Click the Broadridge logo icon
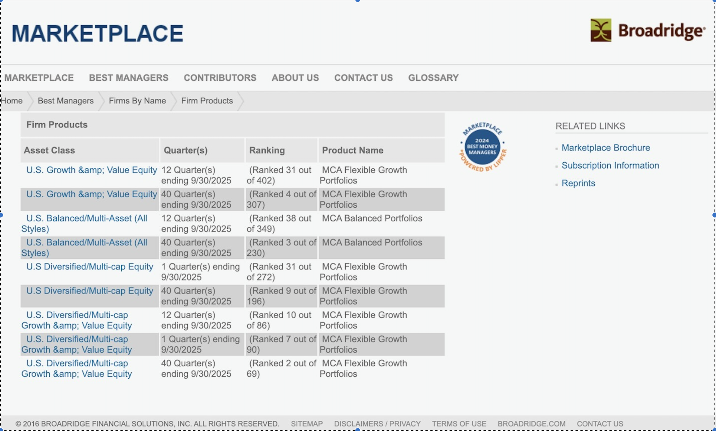The width and height of the screenshot is (716, 431). [x=600, y=30]
